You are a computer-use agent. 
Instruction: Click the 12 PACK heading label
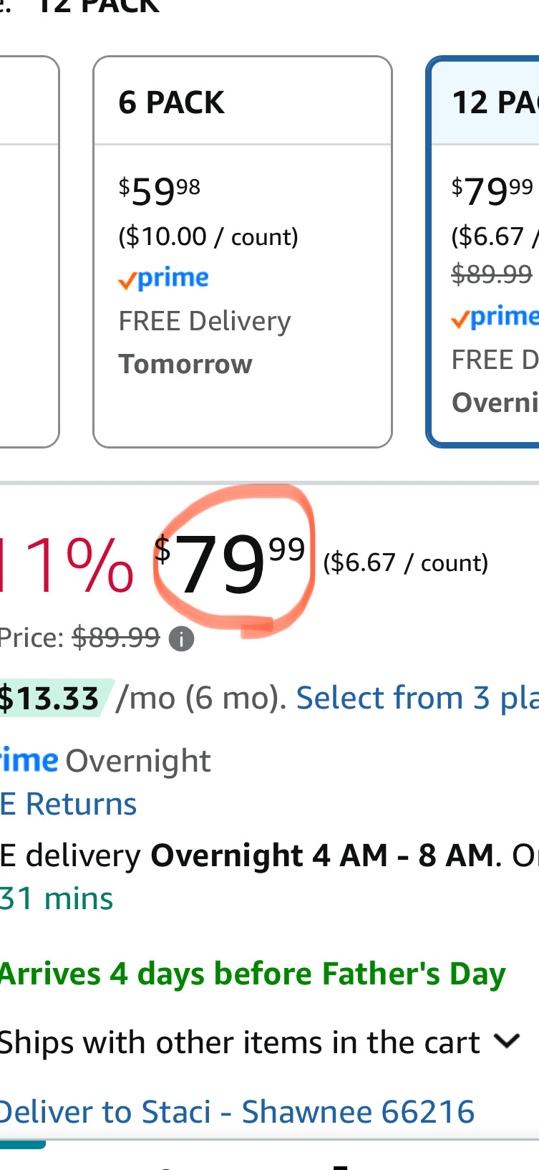coord(495,102)
